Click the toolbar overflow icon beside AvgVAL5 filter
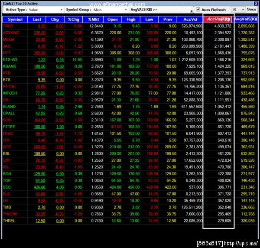The height and width of the screenshot is (248, 260). (x=192, y=11)
